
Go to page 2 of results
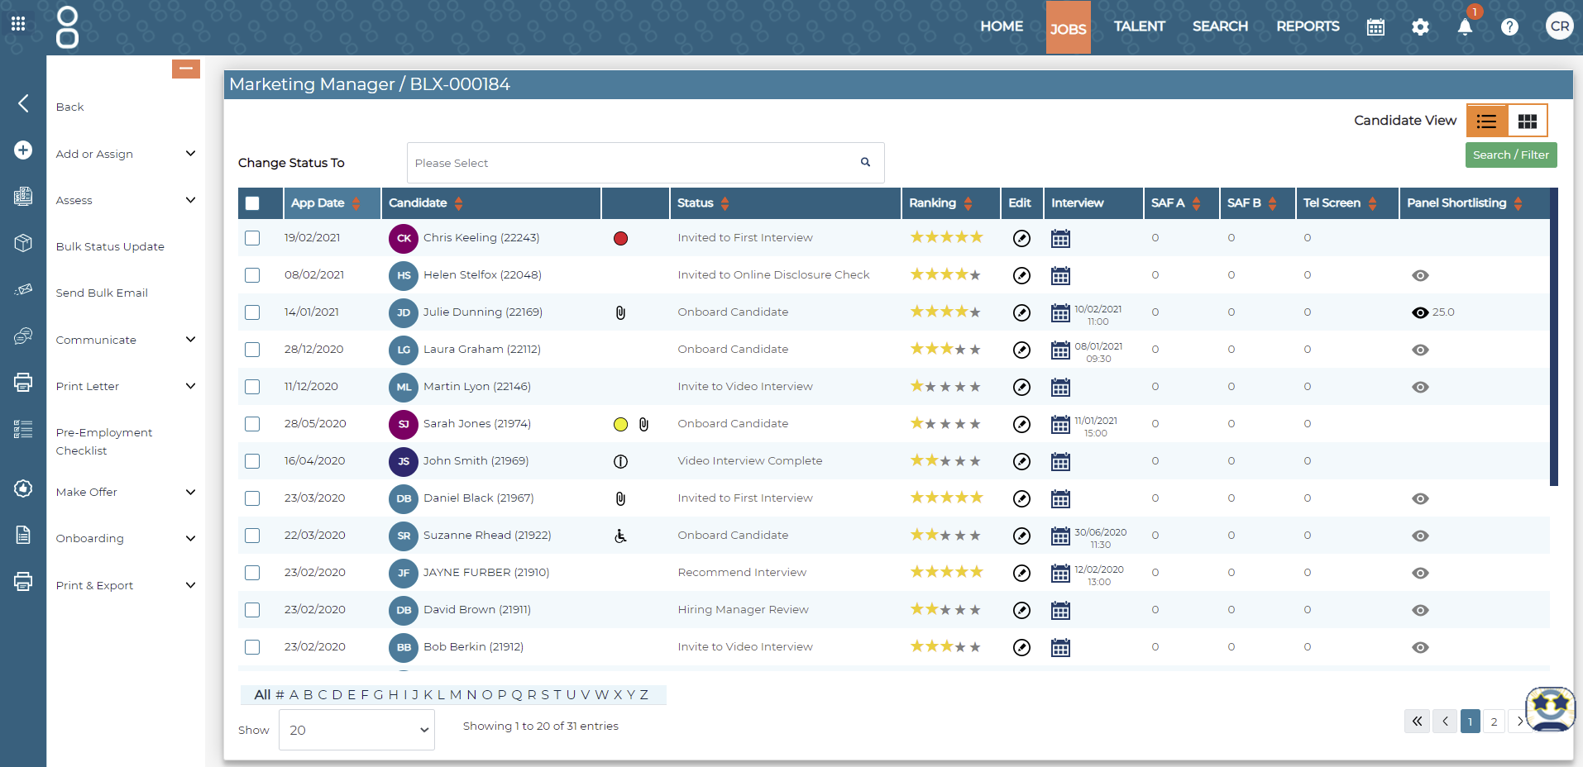pos(1494,722)
